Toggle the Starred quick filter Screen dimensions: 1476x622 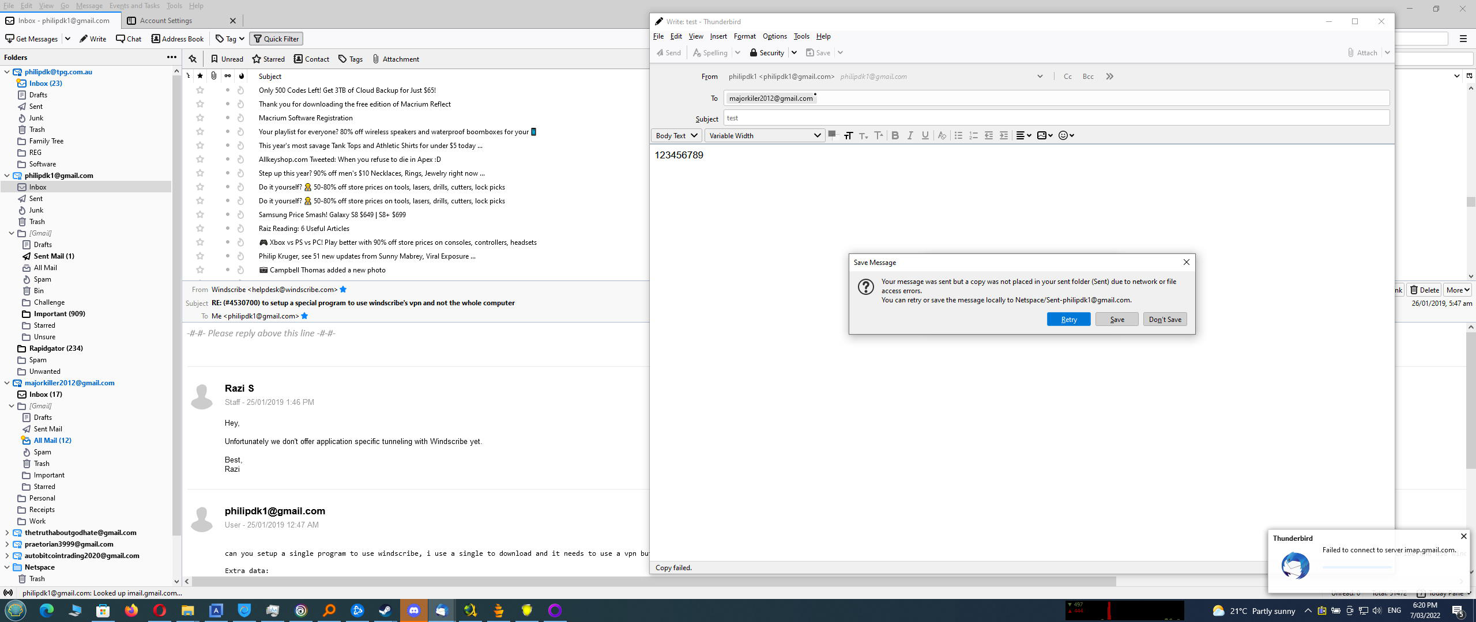268,59
